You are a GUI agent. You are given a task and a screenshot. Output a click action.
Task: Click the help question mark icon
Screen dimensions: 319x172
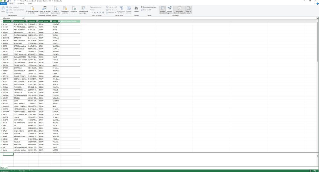[317, 4]
